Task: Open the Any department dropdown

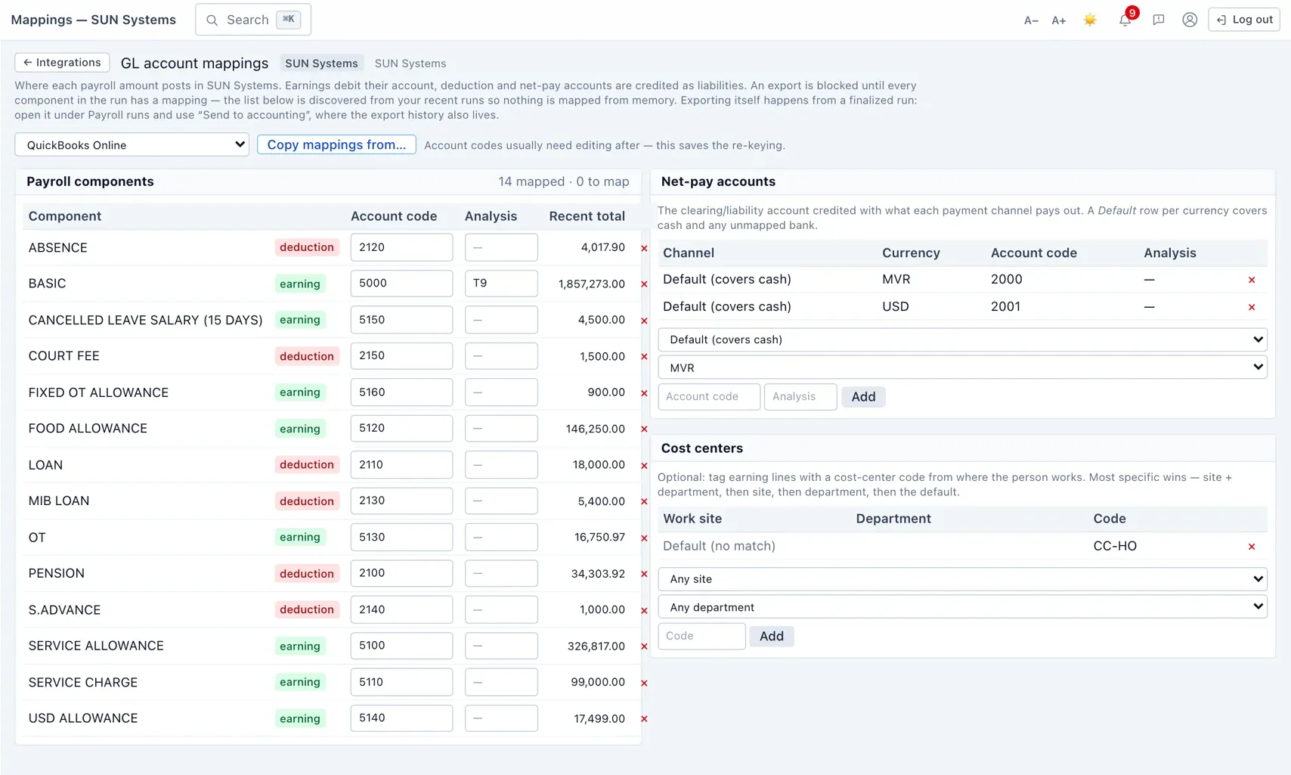Action: (x=962, y=607)
